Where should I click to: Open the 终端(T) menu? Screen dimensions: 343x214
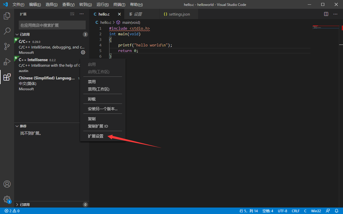point(119,5)
